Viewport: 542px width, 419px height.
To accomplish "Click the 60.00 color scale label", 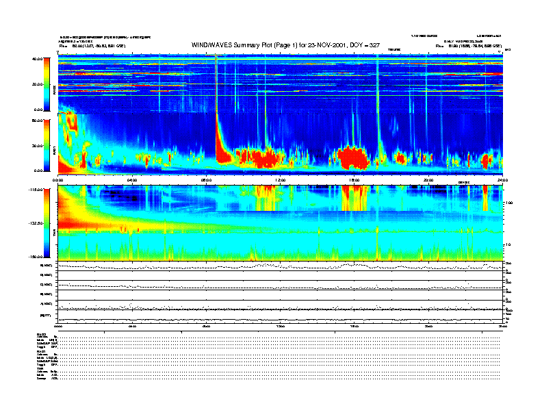I will (38, 120).
